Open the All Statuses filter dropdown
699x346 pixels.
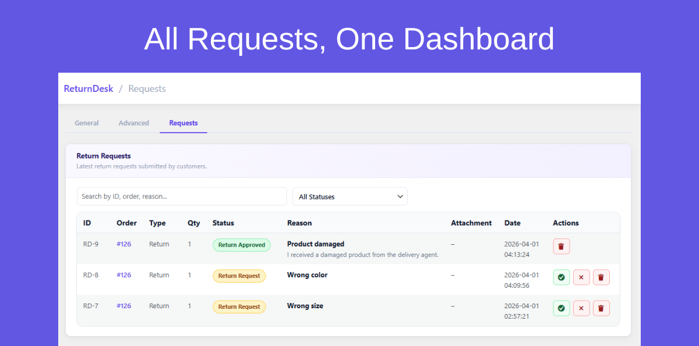(349, 197)
